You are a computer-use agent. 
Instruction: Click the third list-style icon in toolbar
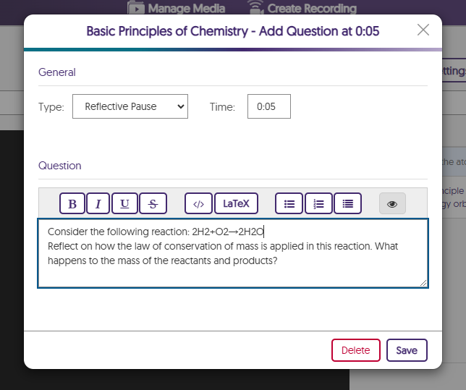[348, 203]
